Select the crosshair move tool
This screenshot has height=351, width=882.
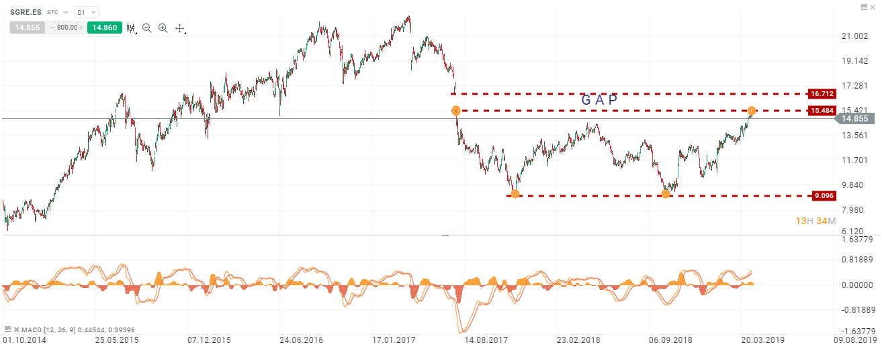[179, 28]
